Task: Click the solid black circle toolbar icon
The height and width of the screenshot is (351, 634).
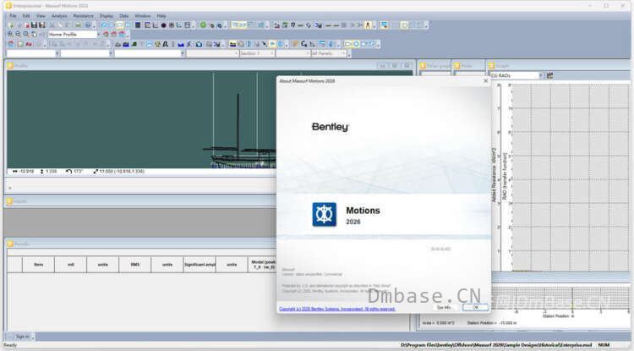Action: 163,25
